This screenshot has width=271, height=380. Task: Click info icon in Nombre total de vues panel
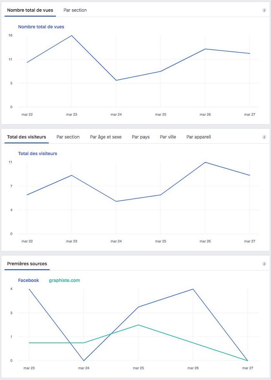point(264,10)
